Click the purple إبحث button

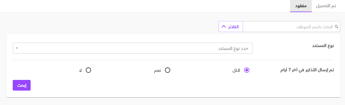point(22,85)
